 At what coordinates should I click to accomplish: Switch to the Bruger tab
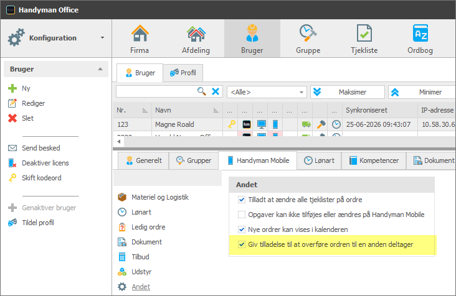(140, 73)
